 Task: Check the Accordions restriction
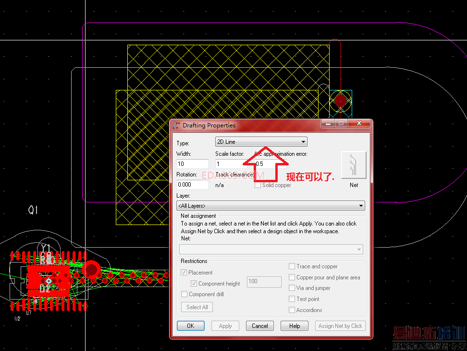click(x=292, y=310)
